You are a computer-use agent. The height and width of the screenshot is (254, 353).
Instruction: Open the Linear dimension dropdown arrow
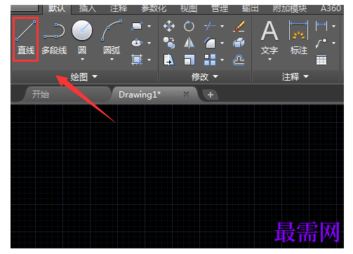[334, 26]
